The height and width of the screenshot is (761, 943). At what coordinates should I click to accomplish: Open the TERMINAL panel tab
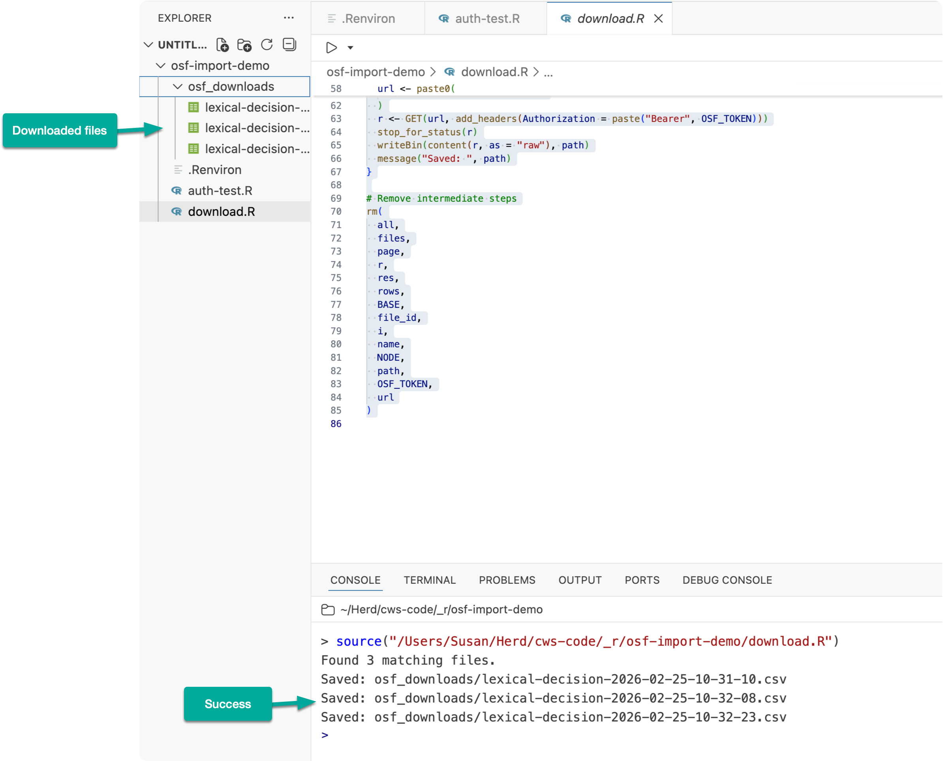point(429,580)
